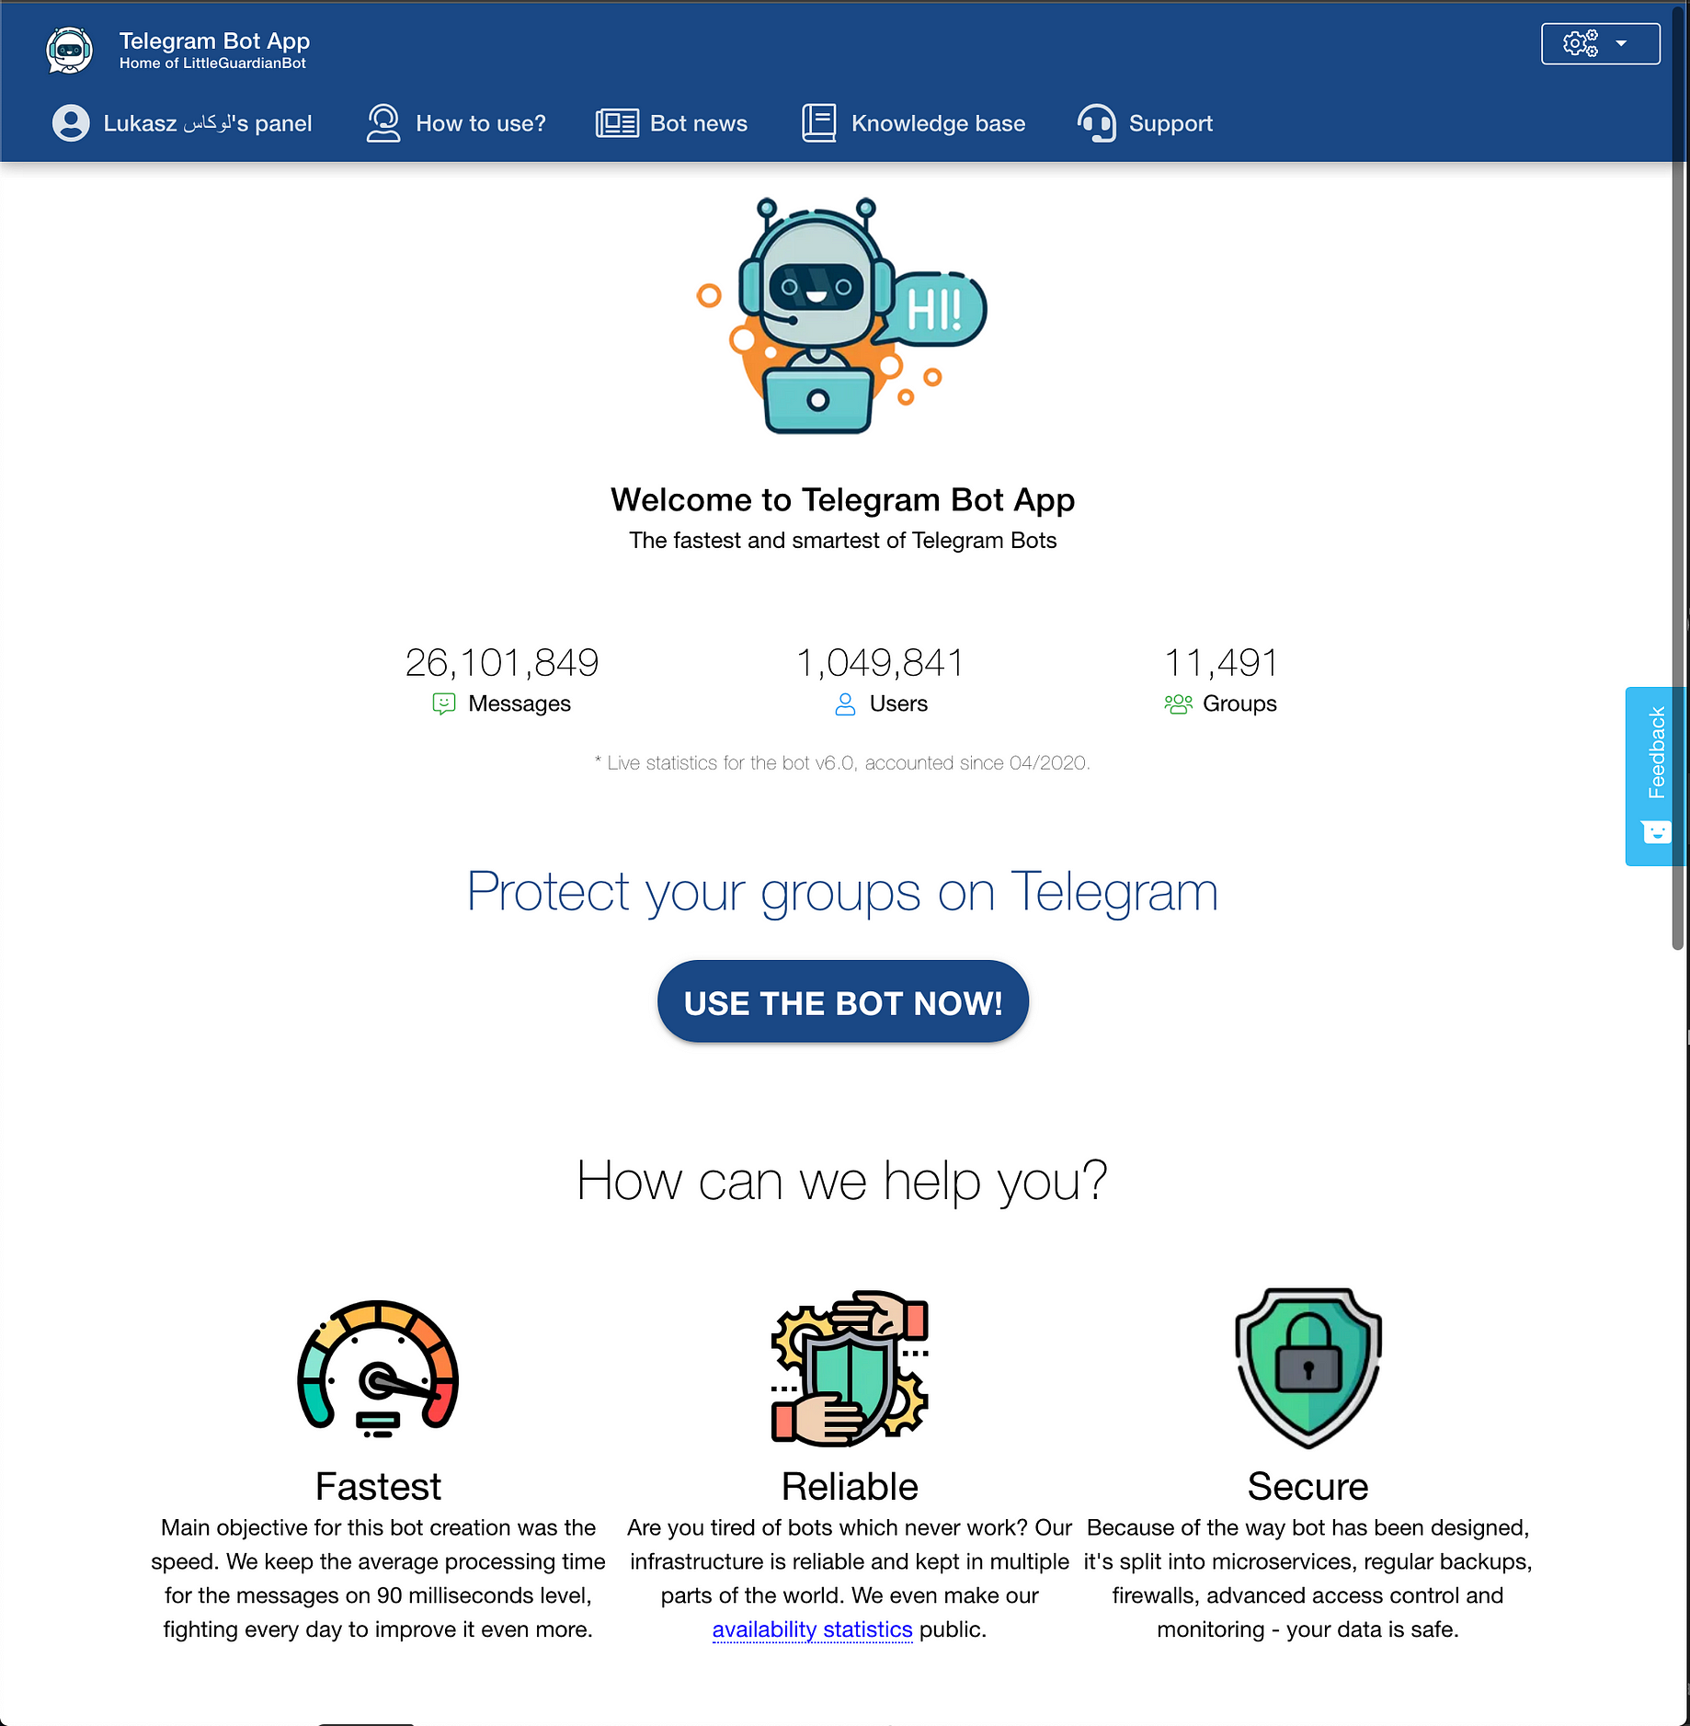Click the 11,491 groups count
This screenshot has width=1690, height=1726.
click(x=1221, y=662)
